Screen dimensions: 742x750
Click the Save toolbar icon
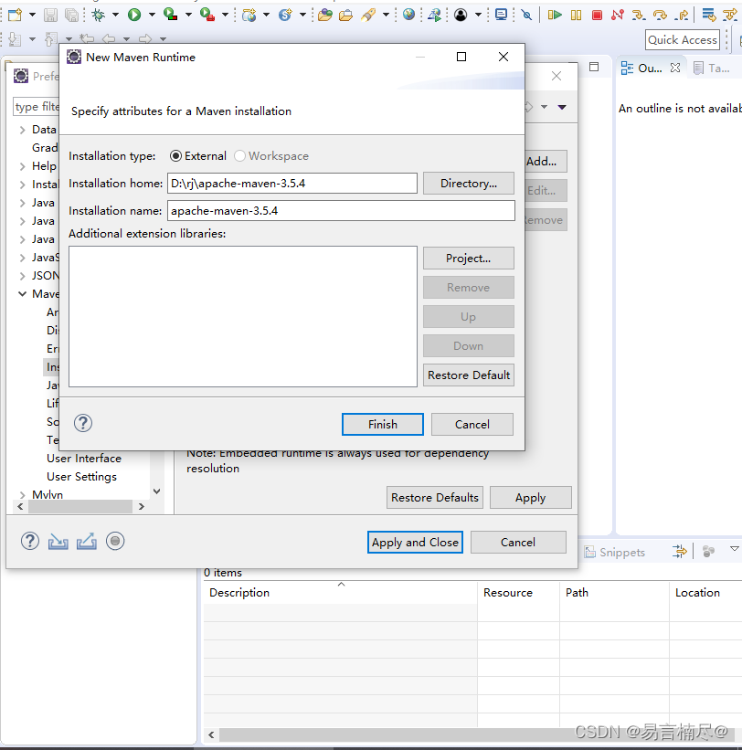pos(50,16)
